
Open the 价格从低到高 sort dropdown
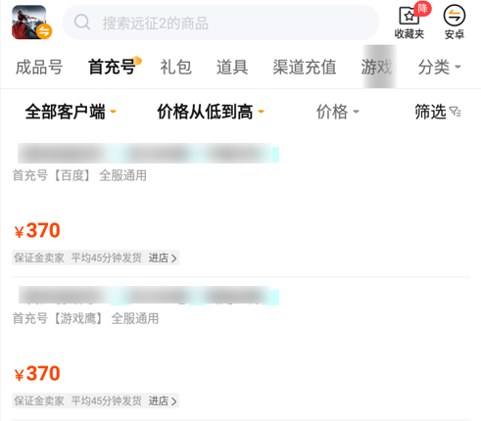(211, 112)
